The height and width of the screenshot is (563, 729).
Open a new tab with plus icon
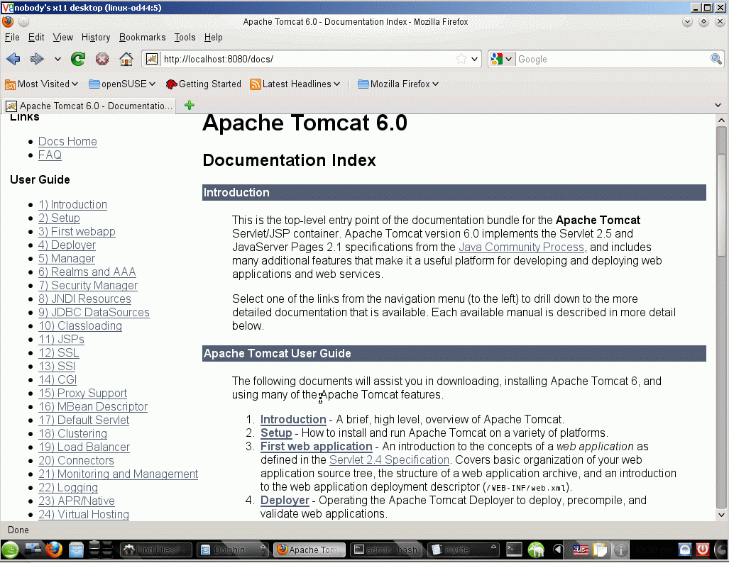coord(190,106)
